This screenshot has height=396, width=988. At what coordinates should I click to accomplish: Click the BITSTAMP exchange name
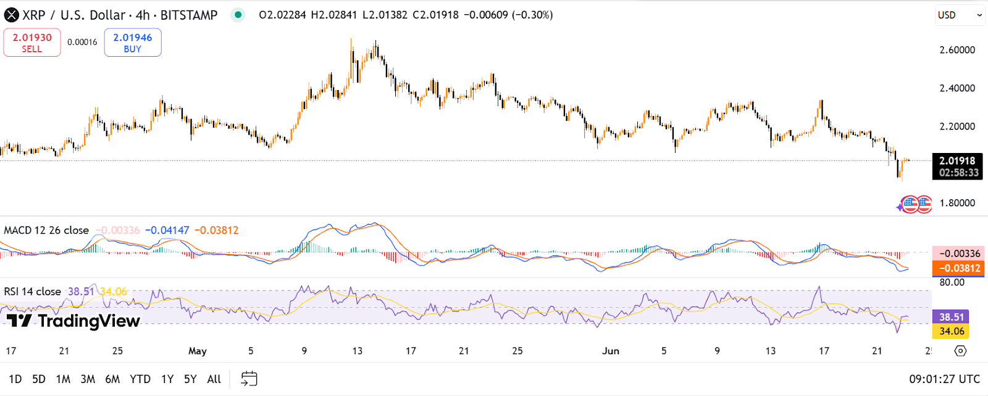[189, 15]
